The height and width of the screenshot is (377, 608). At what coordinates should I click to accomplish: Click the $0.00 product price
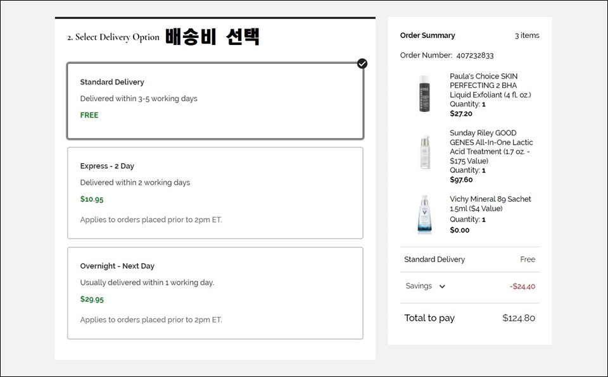(x=460, y=230)
